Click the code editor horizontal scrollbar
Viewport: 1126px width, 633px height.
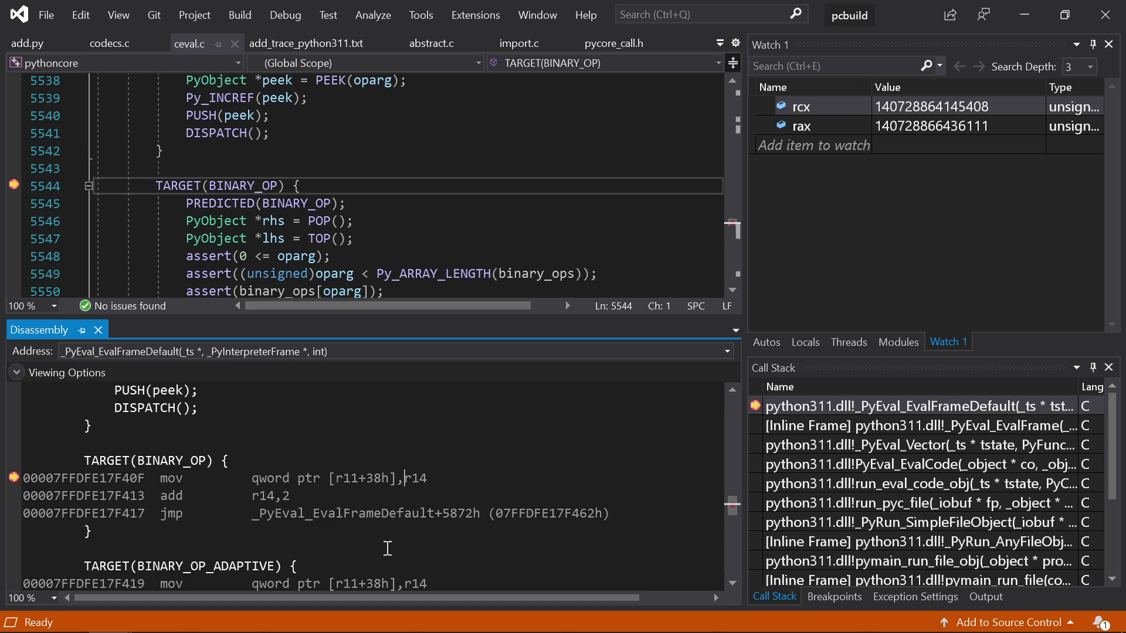pyautogui.click(x=387, y=305)
